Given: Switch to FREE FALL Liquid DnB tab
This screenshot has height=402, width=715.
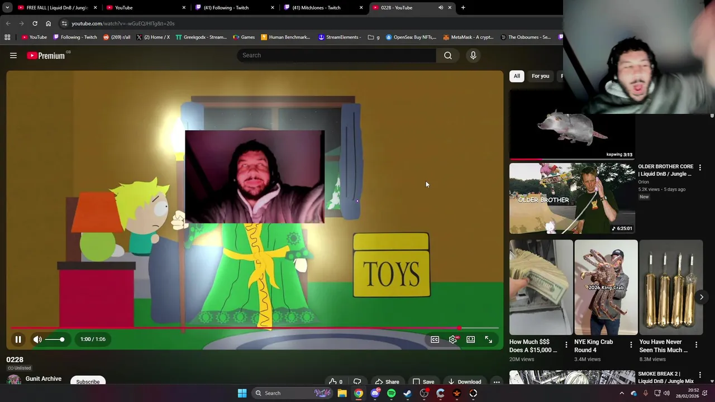Looking at the screenshot, I should pyautogui.click(x=58, y=8).
